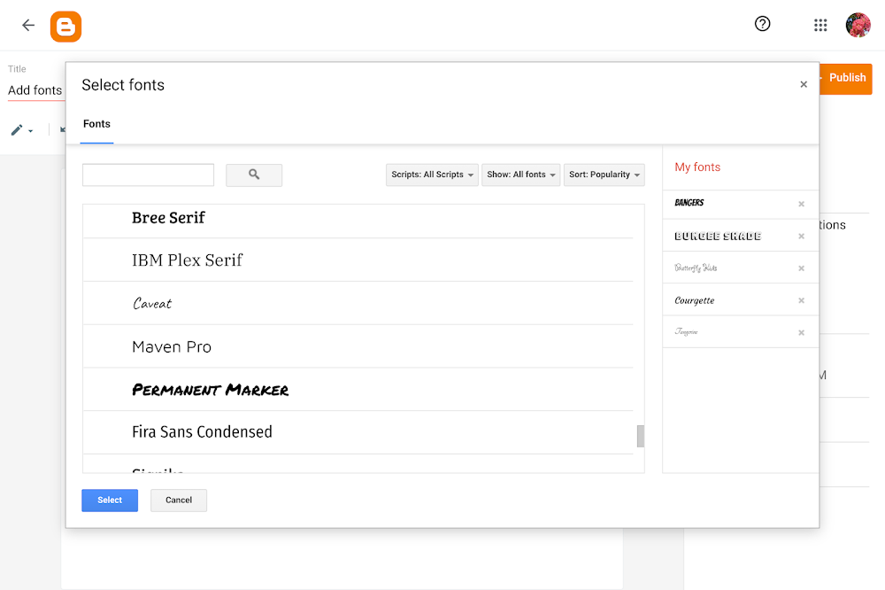Choose the Maven Pro font
Screen dimensions: 885x590
(x=358, y=346)
